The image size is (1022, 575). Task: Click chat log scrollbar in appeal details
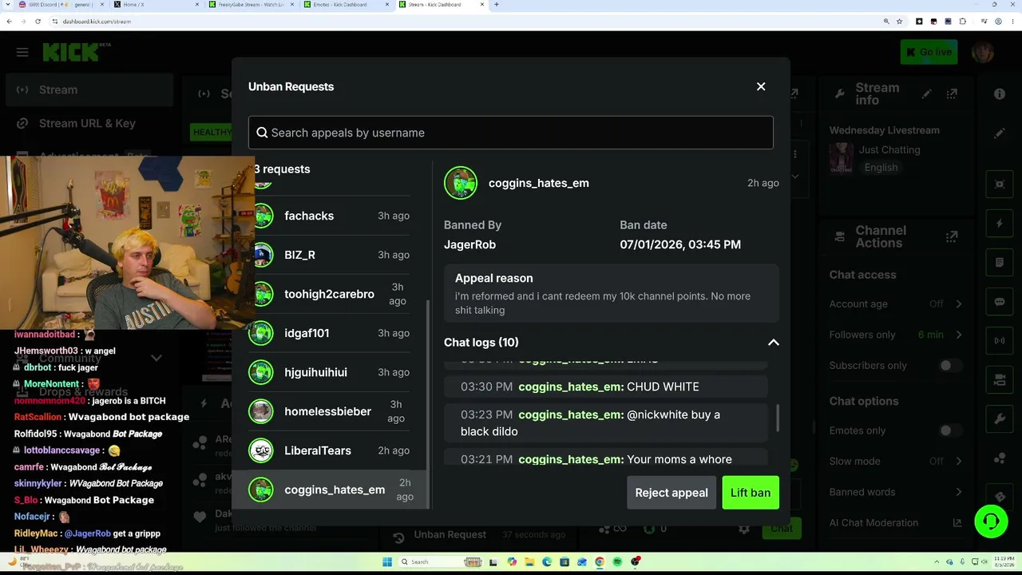777,418
